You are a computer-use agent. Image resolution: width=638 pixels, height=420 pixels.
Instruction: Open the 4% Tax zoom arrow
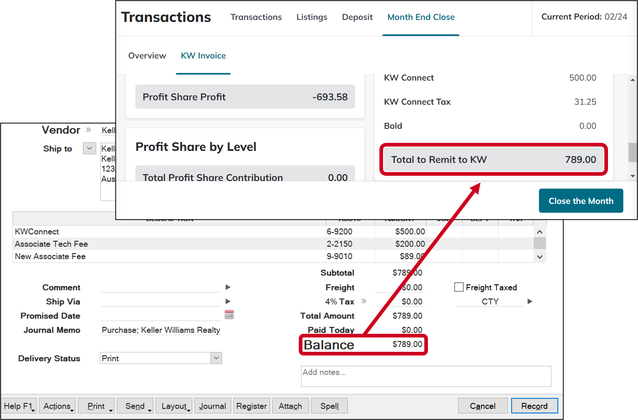[x=364, y=301]
